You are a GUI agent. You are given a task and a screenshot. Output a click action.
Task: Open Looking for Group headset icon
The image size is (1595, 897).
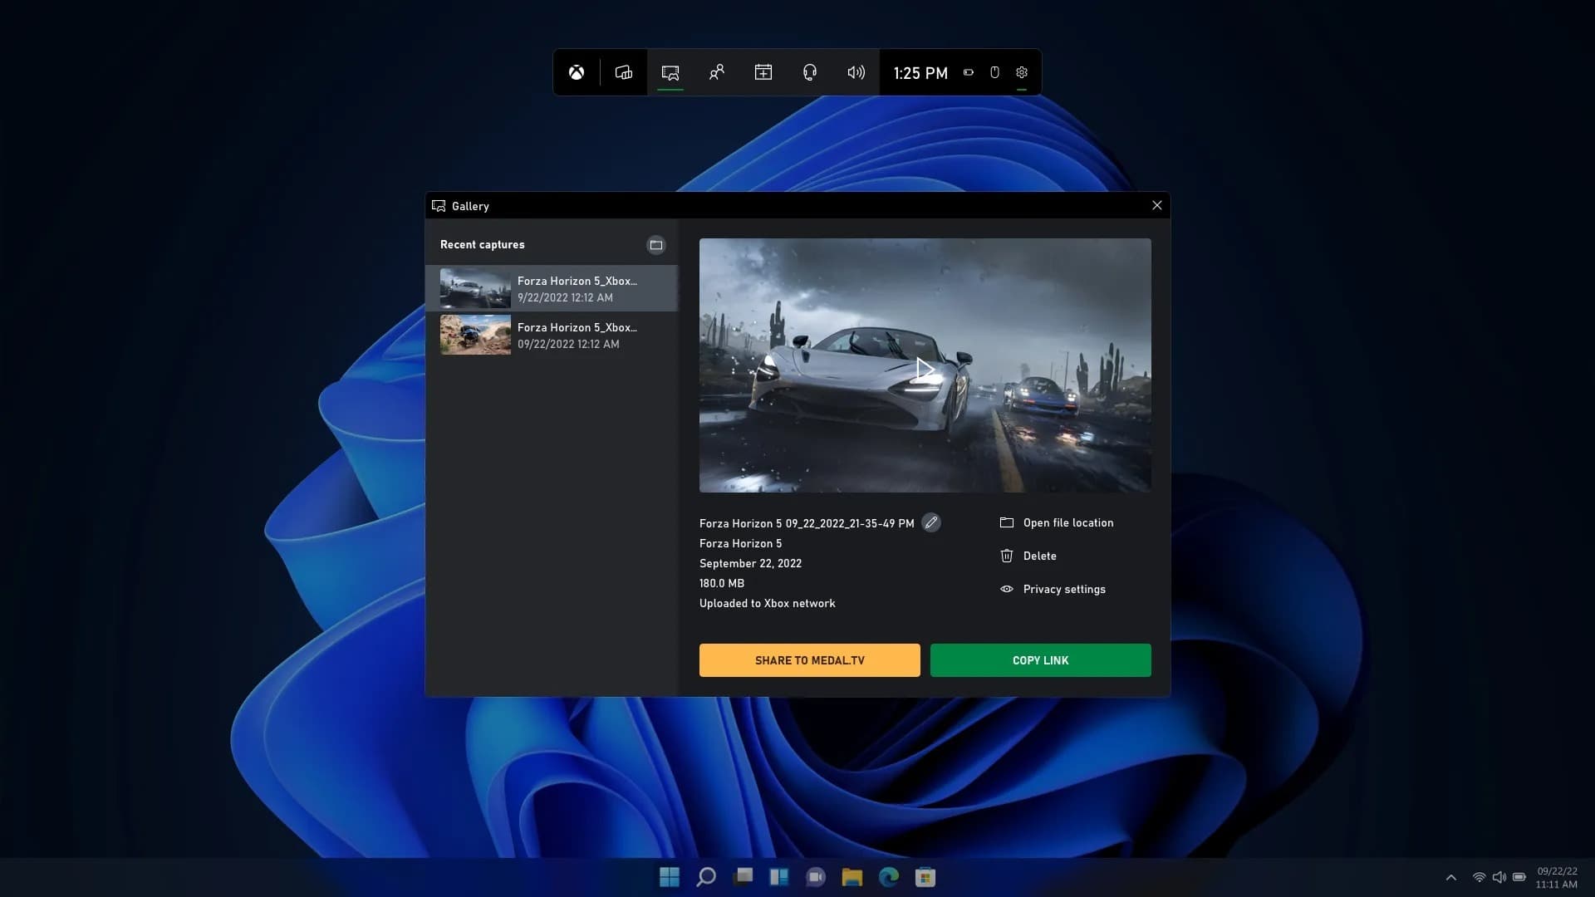pyautogui.click(x=809, y=72)
